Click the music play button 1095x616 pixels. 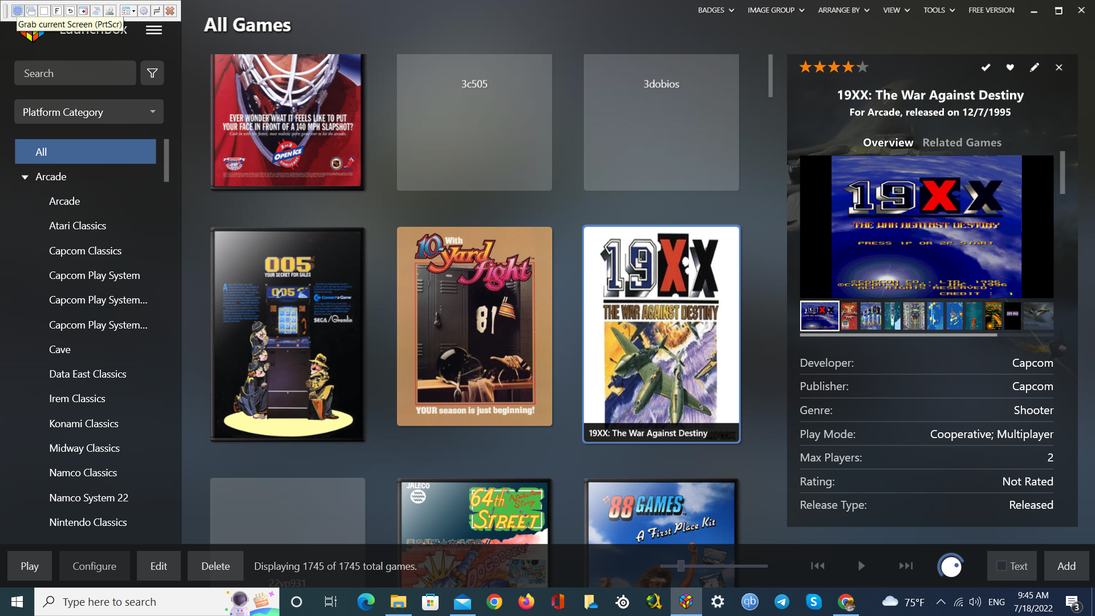[861, 566]
